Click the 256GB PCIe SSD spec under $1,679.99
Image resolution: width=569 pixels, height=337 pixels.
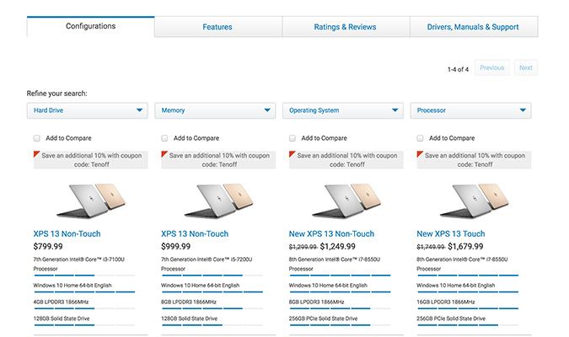tap(451, 318)
